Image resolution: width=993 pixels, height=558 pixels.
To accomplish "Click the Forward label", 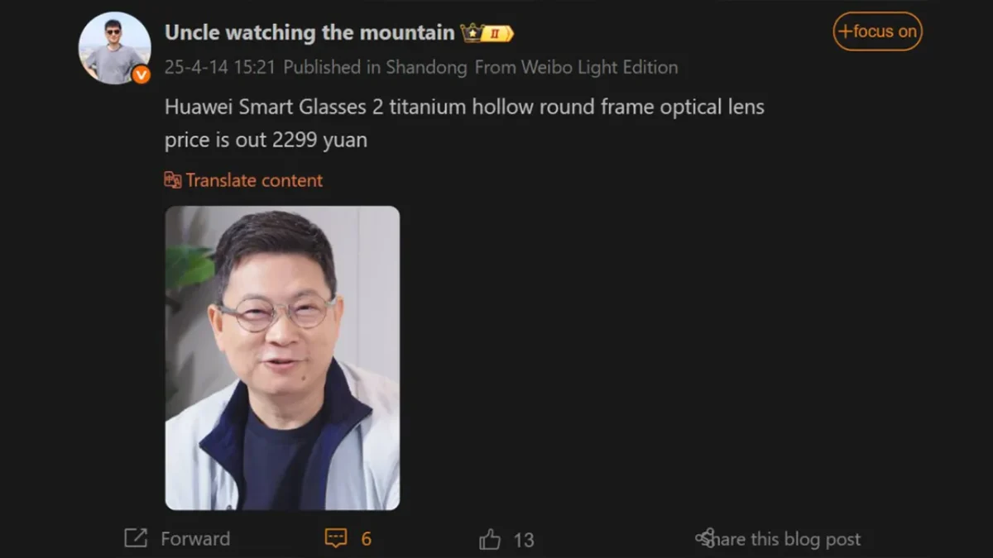I will click(195, 539).
